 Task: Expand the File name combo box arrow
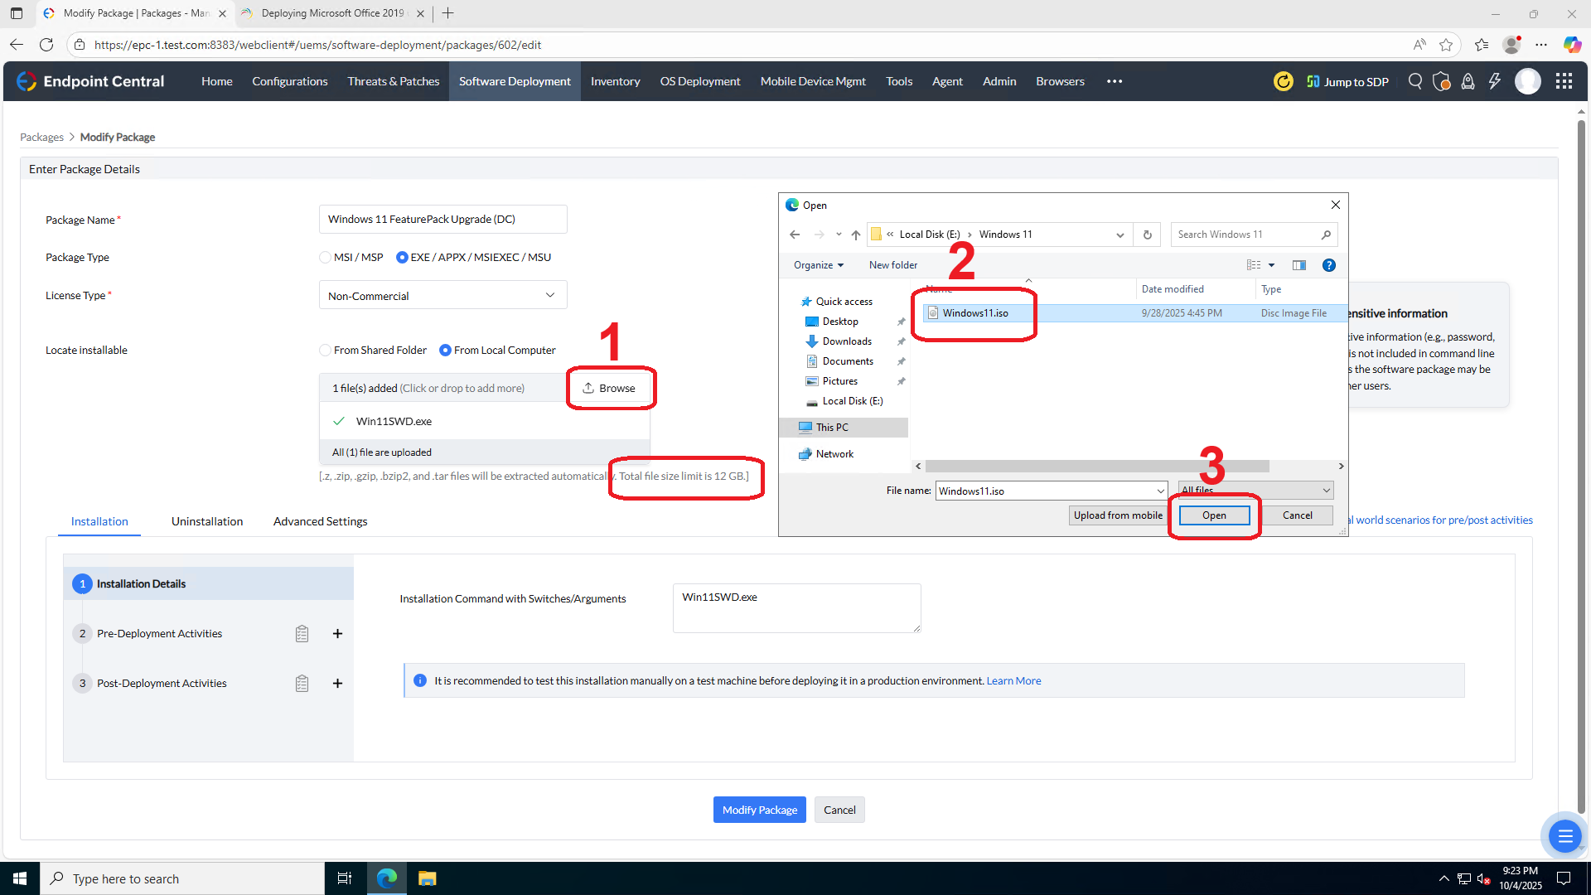(1160, 491)
